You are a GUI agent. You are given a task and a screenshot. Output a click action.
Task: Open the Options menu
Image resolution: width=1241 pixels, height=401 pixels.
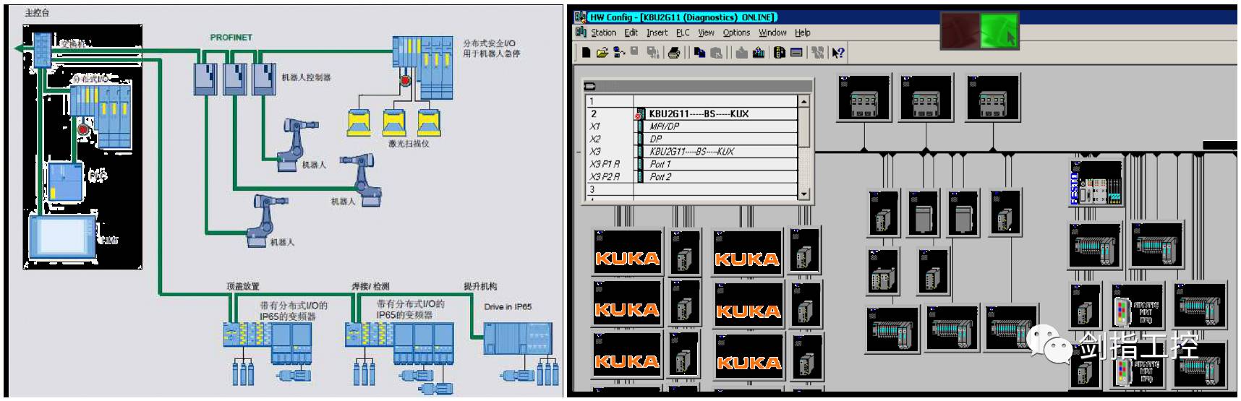coord(736,33)
